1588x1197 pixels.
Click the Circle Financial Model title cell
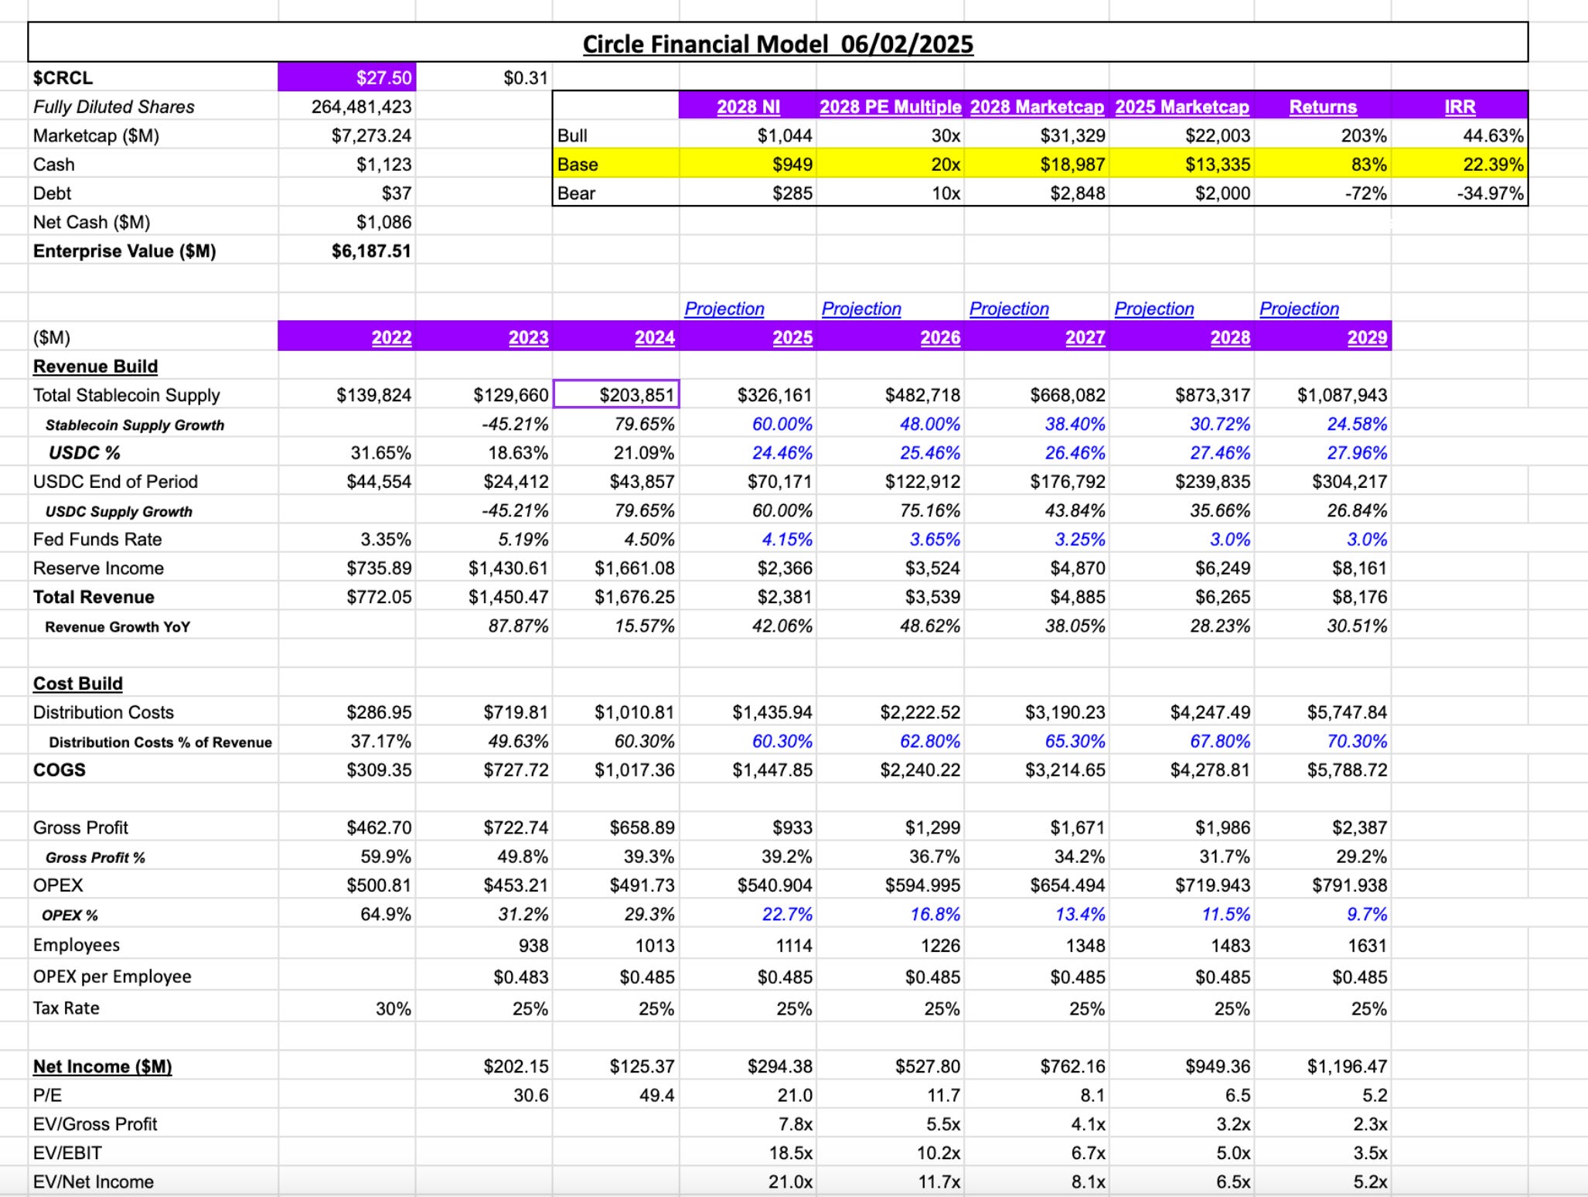pos(777,43)
